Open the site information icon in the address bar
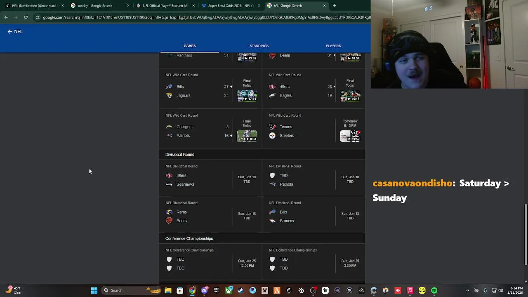 tap(38, 17)
